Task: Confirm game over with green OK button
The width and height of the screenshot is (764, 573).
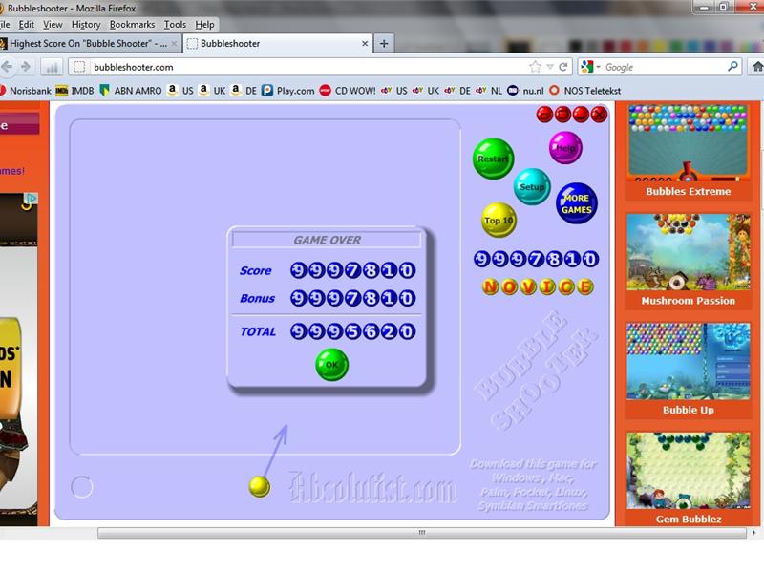Action: pyautogui.click(x=331, y=365)
